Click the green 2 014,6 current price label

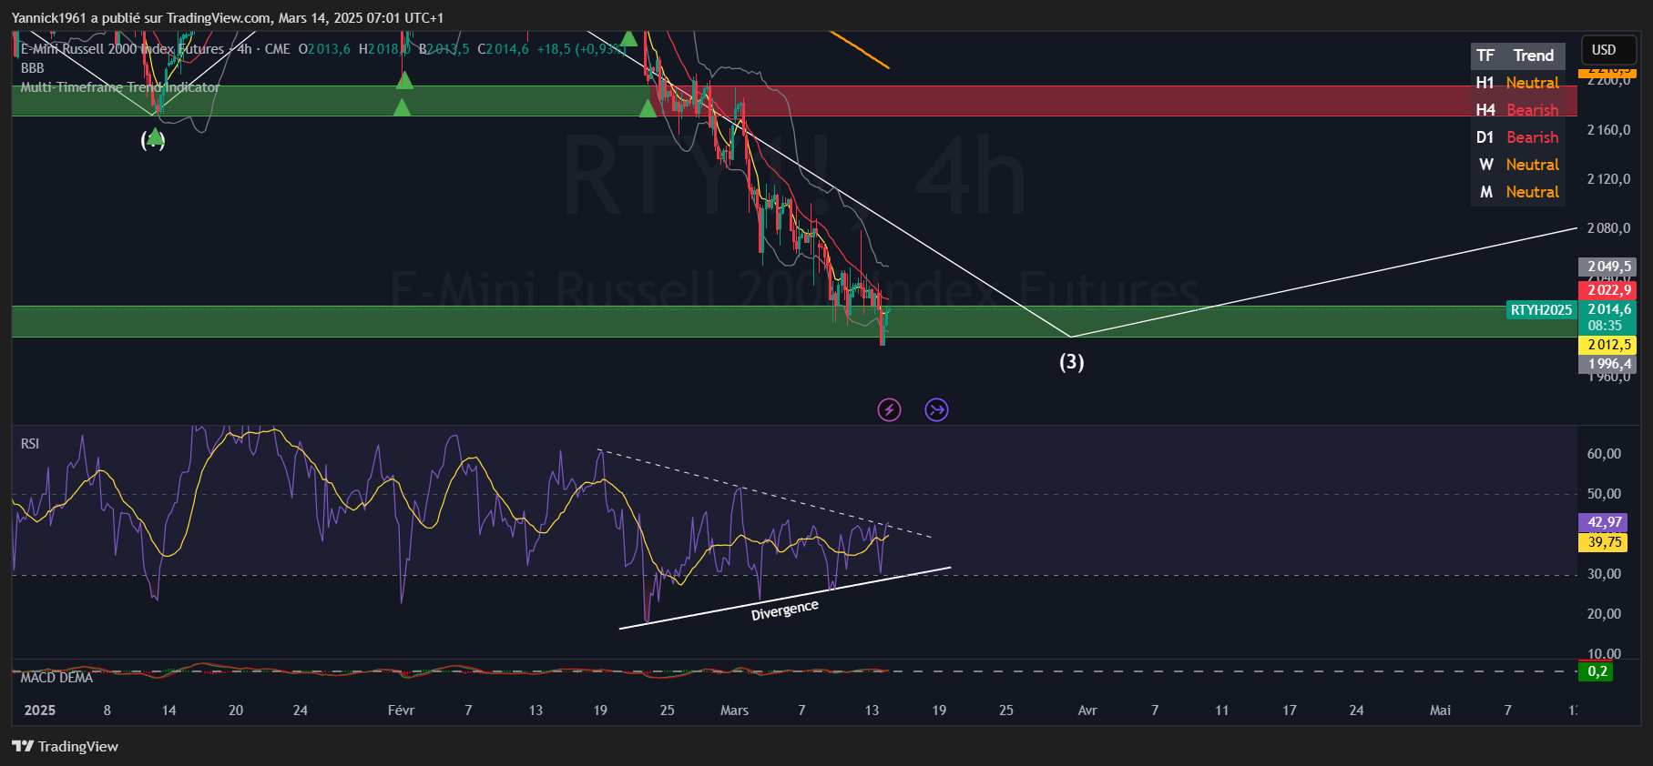(x=1607, y=309)
